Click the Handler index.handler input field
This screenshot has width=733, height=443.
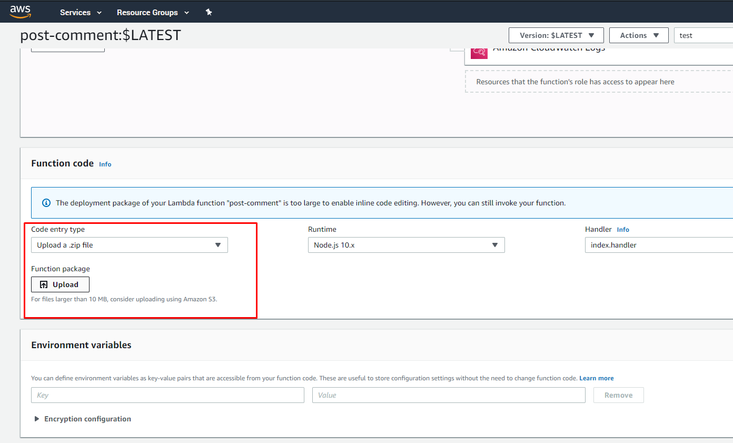659,245
